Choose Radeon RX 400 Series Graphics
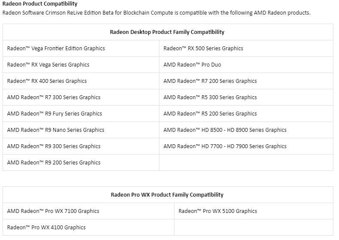 click(x=47, y=81)
